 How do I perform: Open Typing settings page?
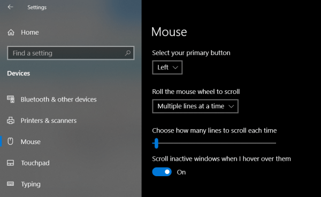(30, 184)
